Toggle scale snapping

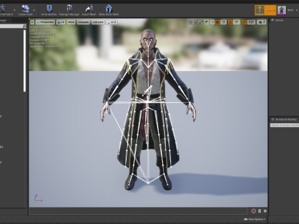(244, 22)
